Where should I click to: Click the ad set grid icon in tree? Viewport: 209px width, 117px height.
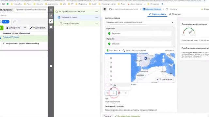59,17
